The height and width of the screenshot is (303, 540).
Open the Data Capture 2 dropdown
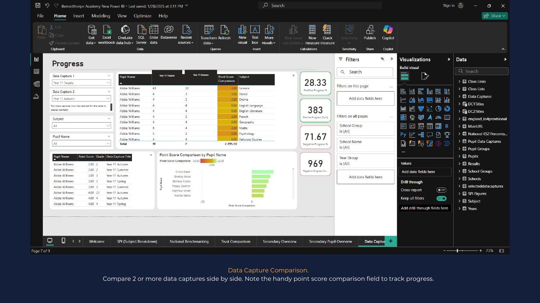point(81,99)
